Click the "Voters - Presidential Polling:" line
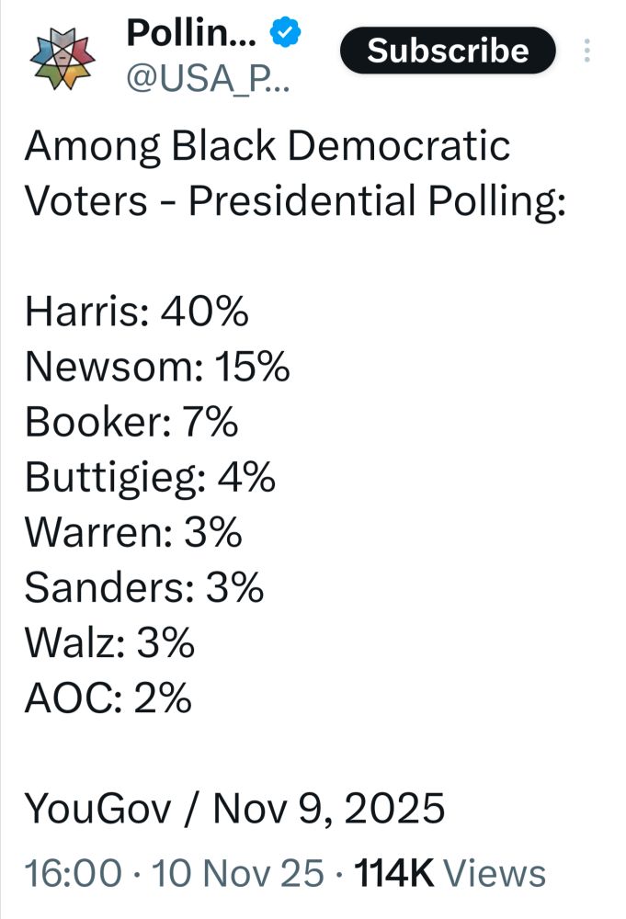Image resolution: width=626 pixels, height=919 pixels. coord(295,201)
